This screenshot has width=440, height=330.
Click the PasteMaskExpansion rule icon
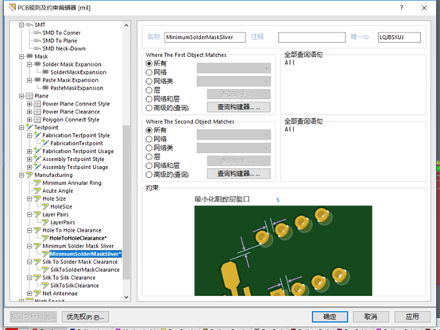point(45,88)
